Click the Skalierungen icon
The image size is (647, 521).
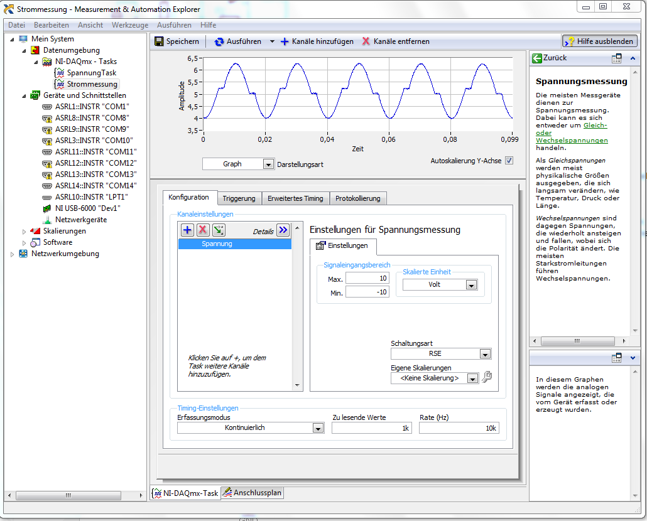(35, 231)
